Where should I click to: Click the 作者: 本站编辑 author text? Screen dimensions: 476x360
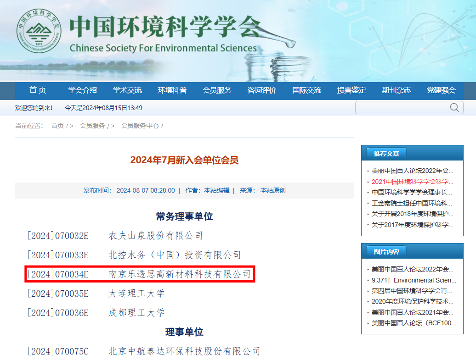click(207, 191)
